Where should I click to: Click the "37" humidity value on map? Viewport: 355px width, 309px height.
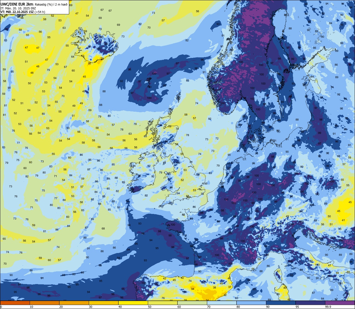(x=230, y=287)
